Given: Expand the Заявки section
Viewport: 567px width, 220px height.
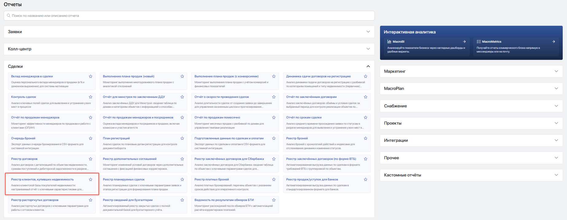Looking at the screenshot, I should pos(189,32).
